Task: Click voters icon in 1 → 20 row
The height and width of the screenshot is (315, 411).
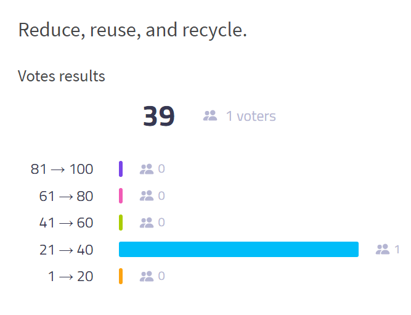Action: point(147,276)
